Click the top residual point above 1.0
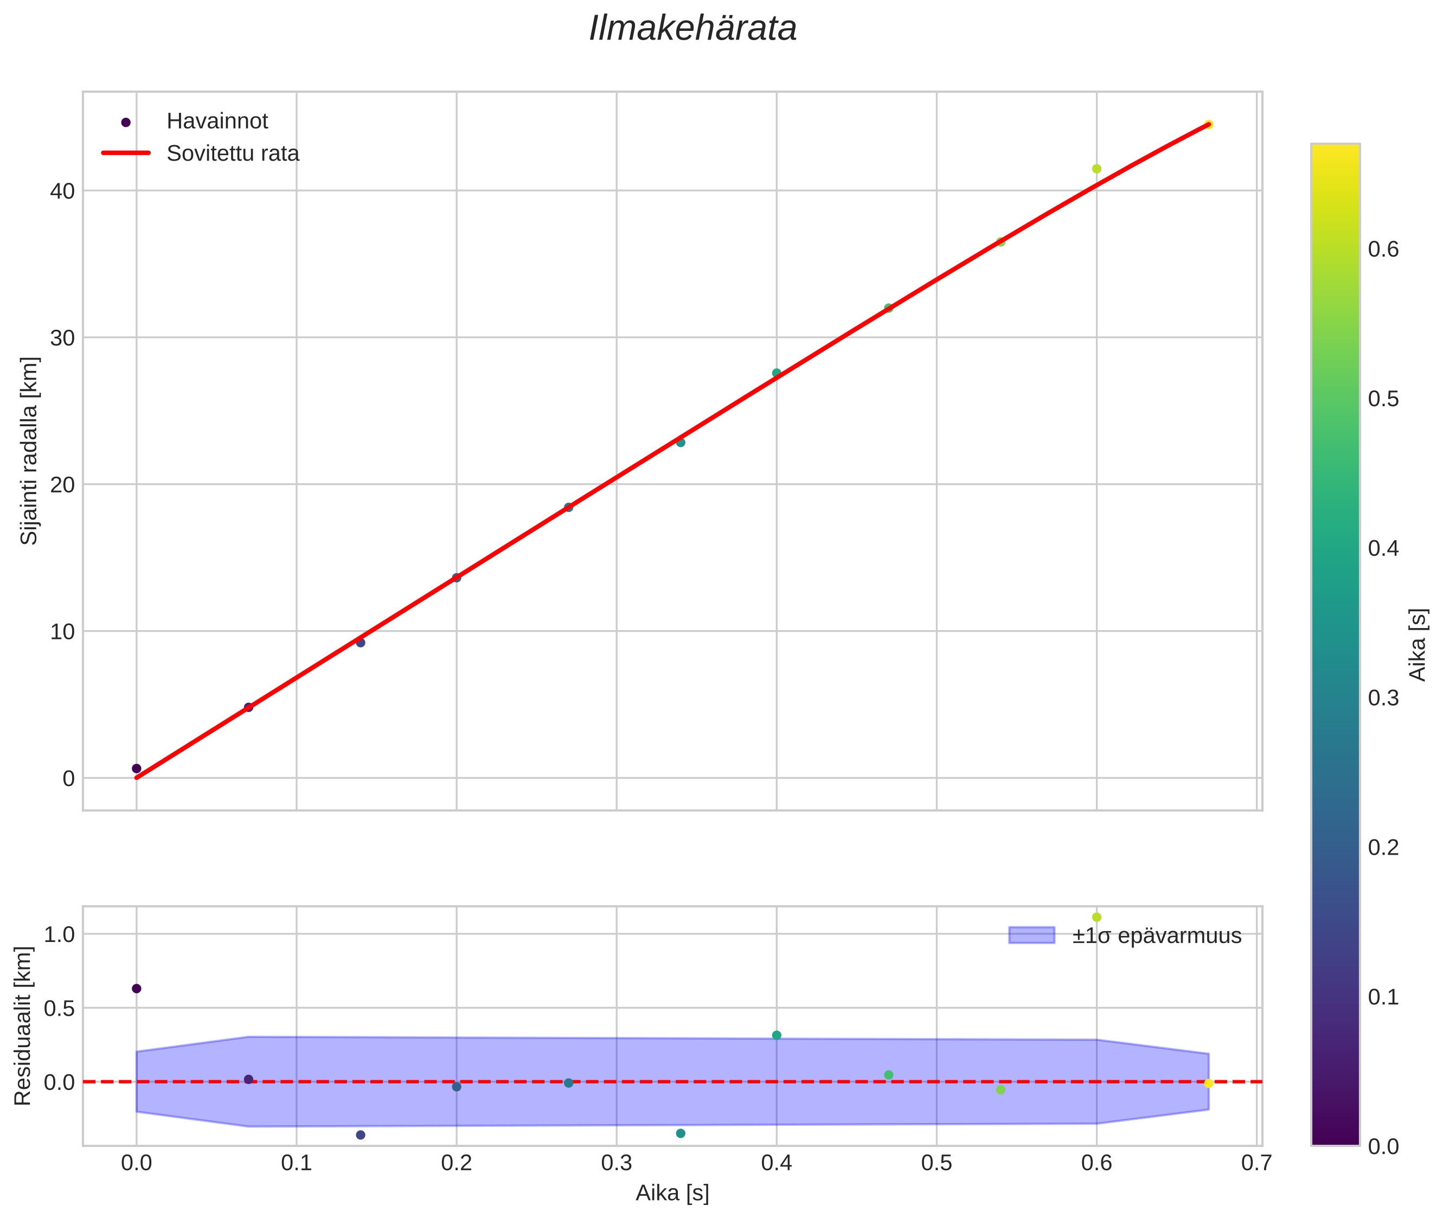Image resolution: width=1443 pixels, height=1218 pixels. point(1096,917)
